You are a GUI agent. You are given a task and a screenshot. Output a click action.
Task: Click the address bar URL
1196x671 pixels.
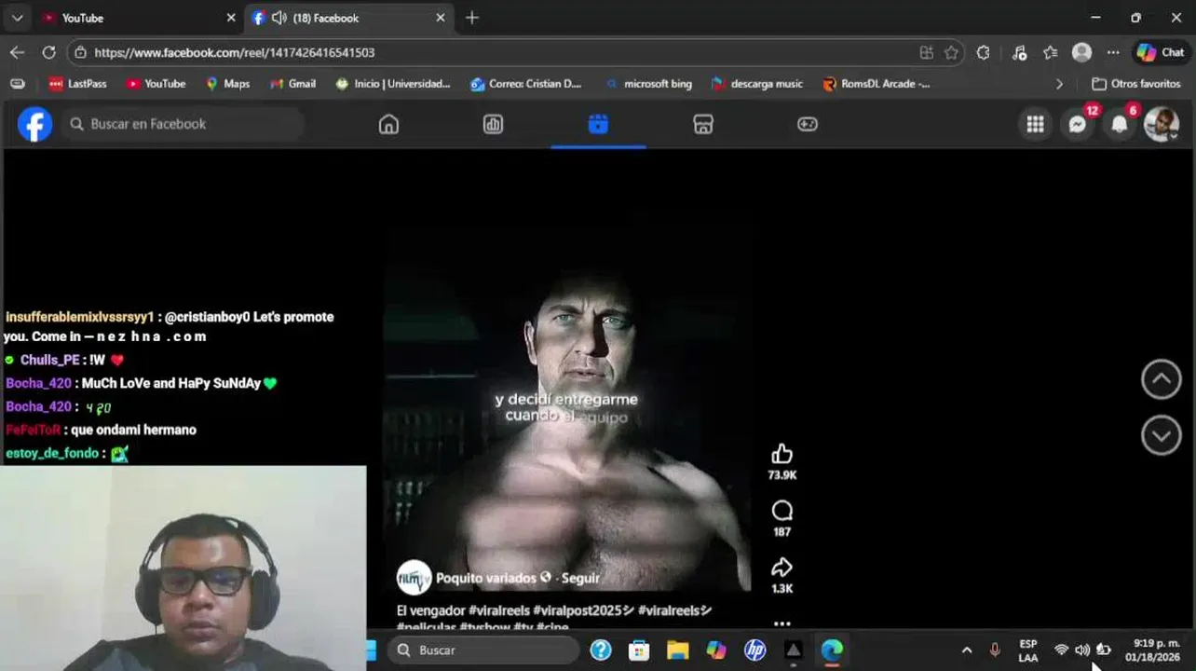tap(235, 53)
